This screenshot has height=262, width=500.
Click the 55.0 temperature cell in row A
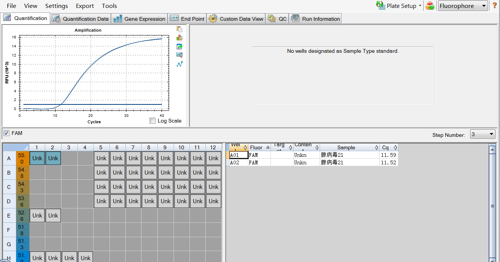click(x=23, y=158)
